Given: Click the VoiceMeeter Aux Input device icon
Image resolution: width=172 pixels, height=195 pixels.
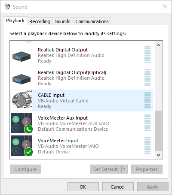Looking at the screenshot, I should click(x=22, y=123).
